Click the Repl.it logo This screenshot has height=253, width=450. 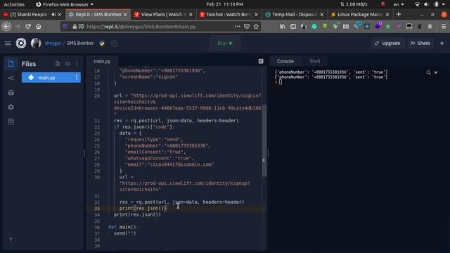tap(21, 44)
